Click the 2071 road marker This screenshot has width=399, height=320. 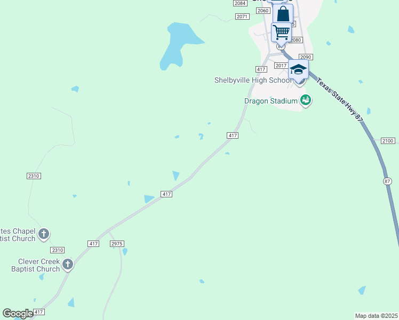tap(242, 17)
